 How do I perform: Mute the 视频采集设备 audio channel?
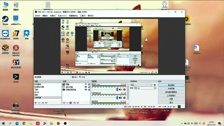(120, 98)
